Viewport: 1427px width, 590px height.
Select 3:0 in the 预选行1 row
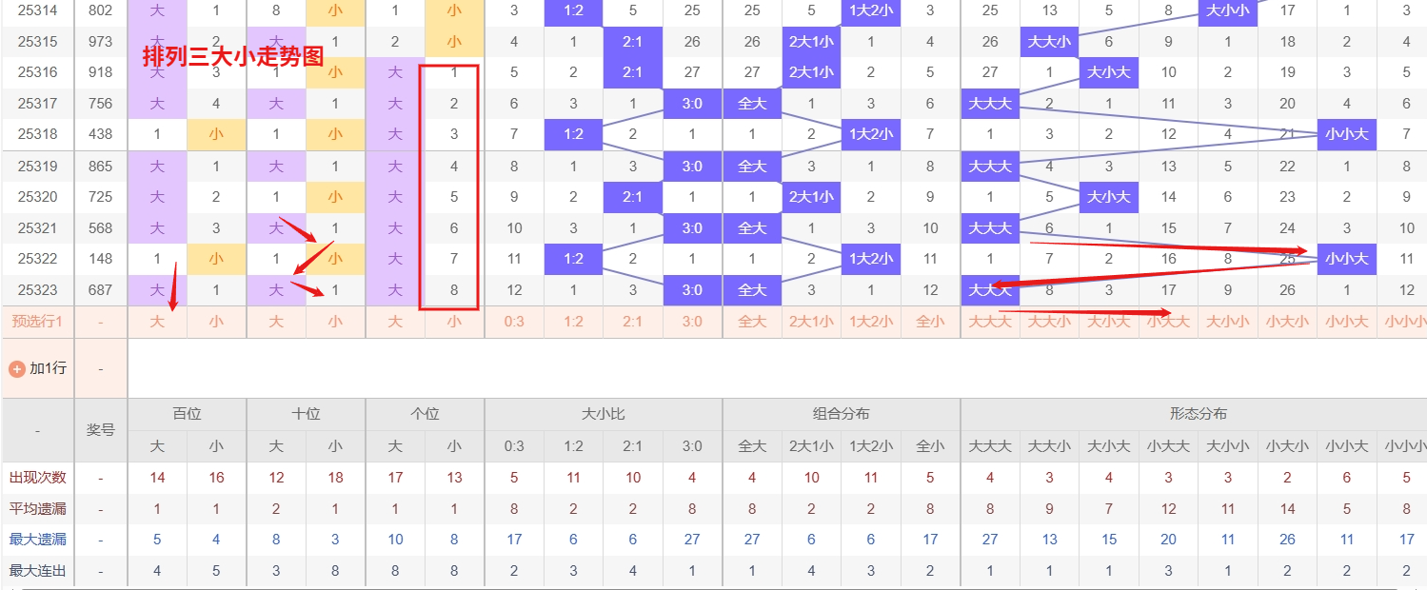click(692, 322)
